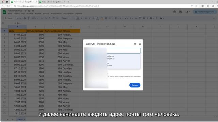Open horizontal align dropdown
218x122 pixels.
pyautogui.click(x=116, y=18)
